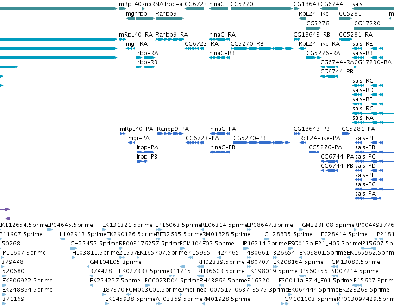Open the CG6723-RA transcript label

(202, 44)
